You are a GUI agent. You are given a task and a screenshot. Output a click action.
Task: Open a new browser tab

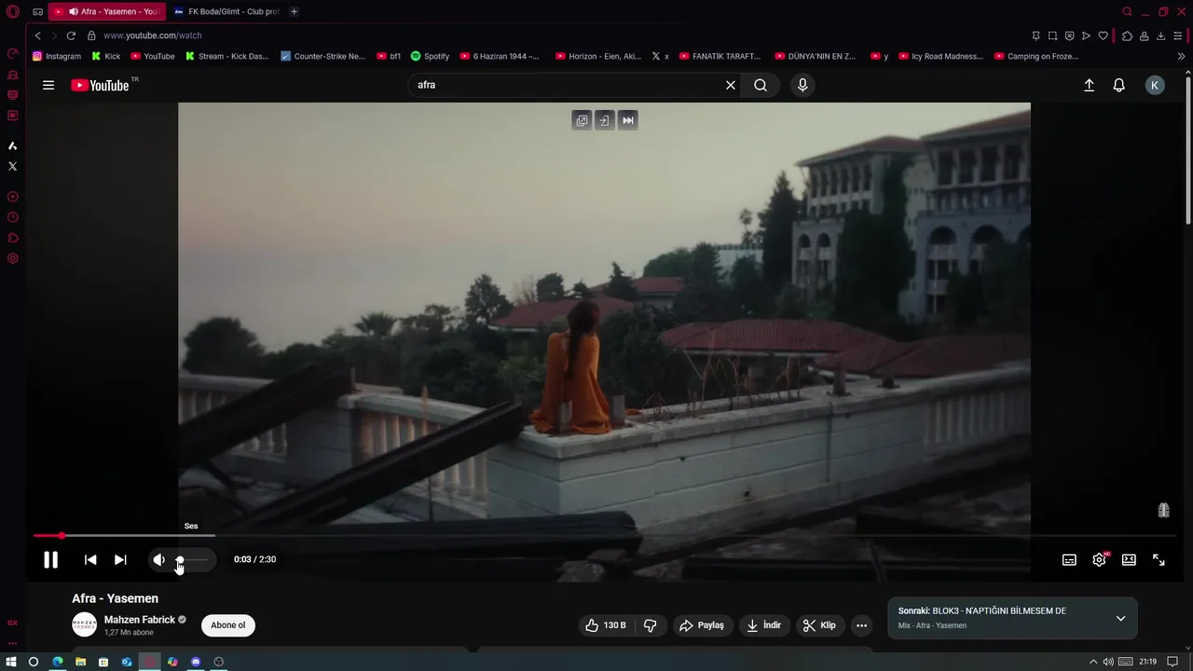click(294, 11)
